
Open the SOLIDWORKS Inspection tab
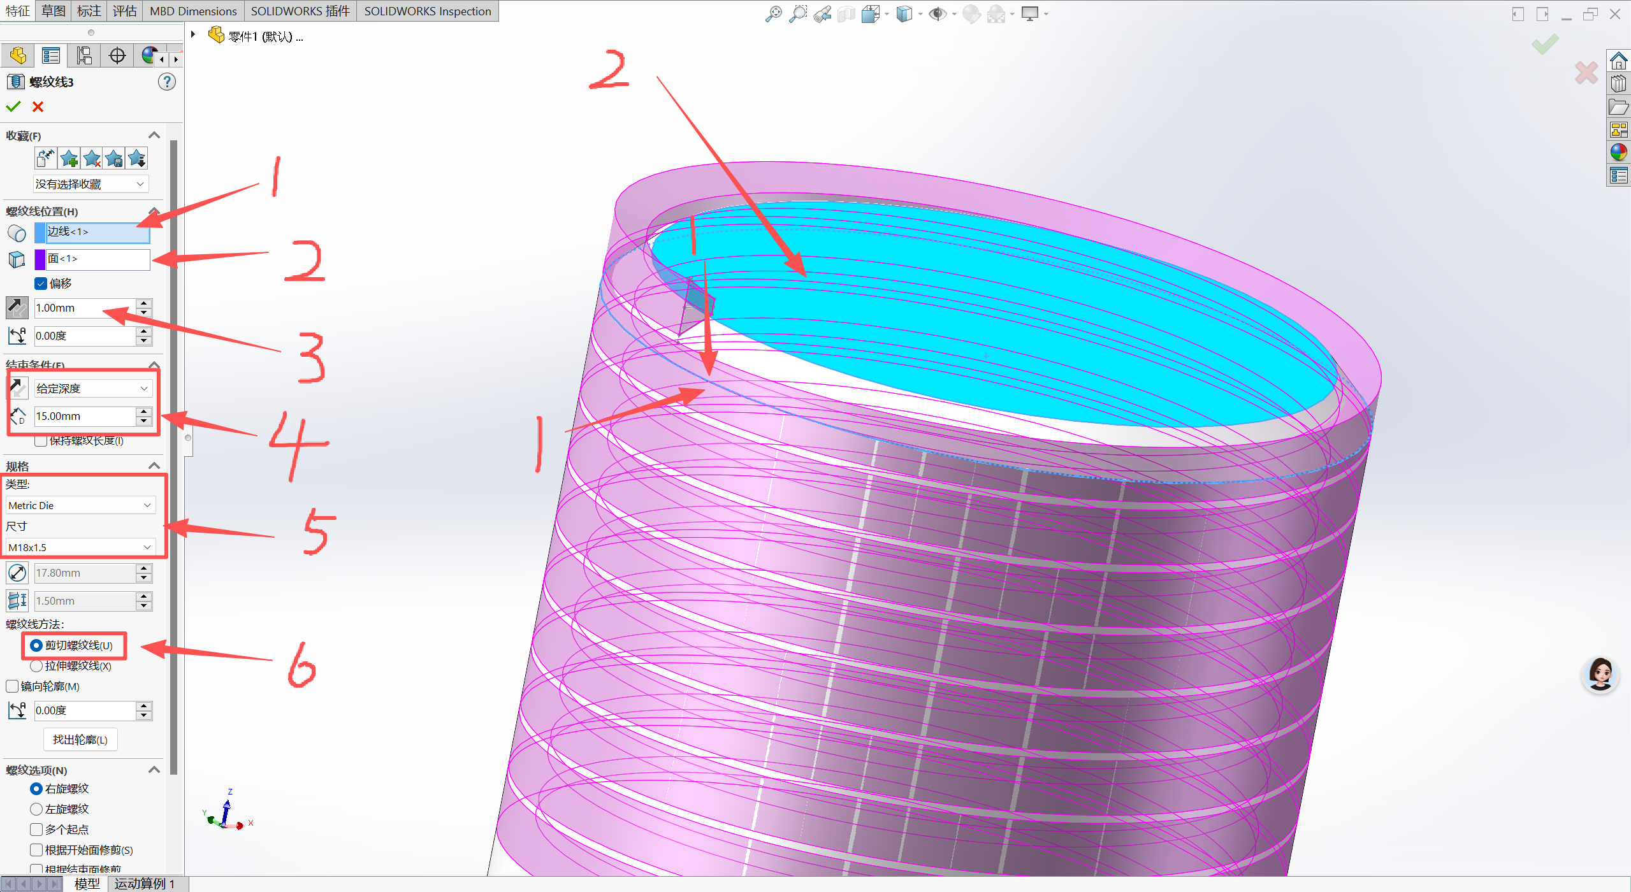428,11
